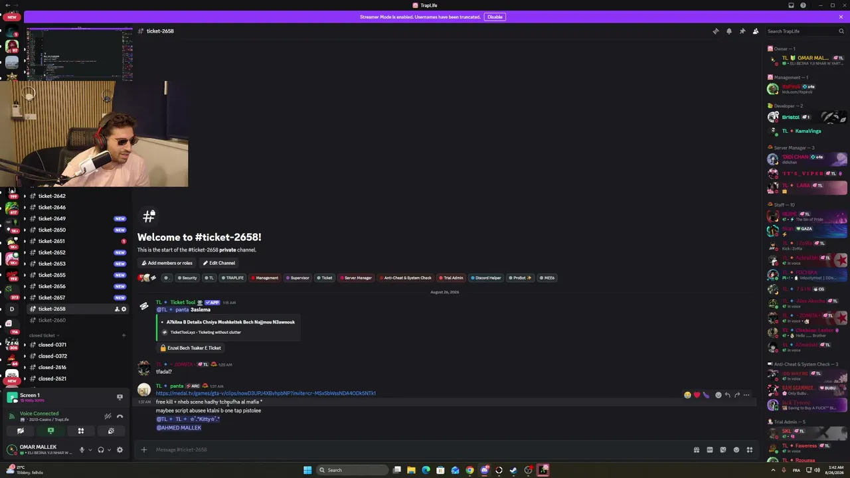Viewport: 850px width, 478px height.
Task: React with the red heart emoji
Action: pyautogui.click(x=697, y=395)
